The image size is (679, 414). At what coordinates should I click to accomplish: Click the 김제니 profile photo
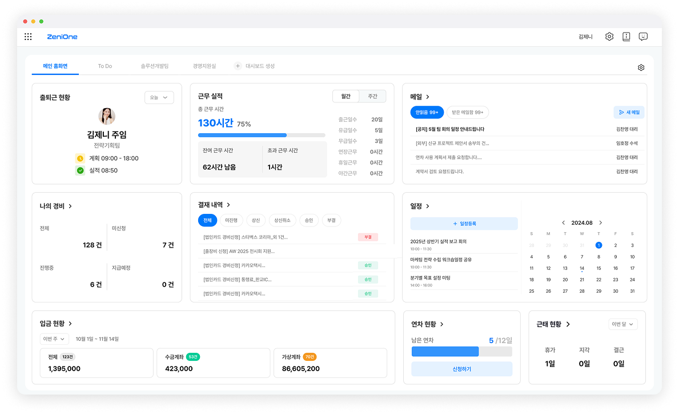107,117
